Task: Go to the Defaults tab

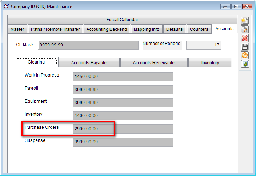Action: pyautogui.click(x=175, y=29)
